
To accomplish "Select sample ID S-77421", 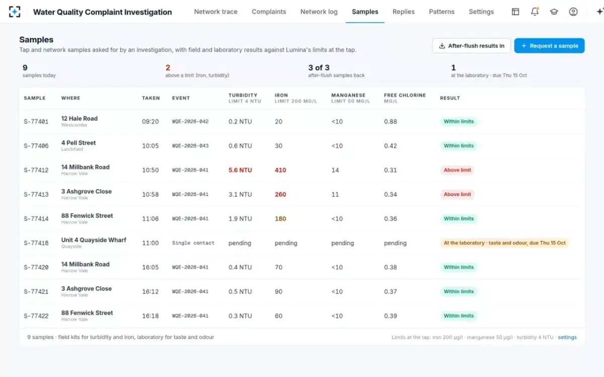I will pos(36,292).
